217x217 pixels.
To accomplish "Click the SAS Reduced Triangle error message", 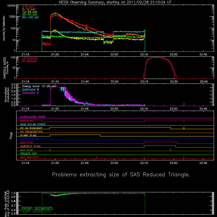I will pyautogui.click(x=121, y=175).
